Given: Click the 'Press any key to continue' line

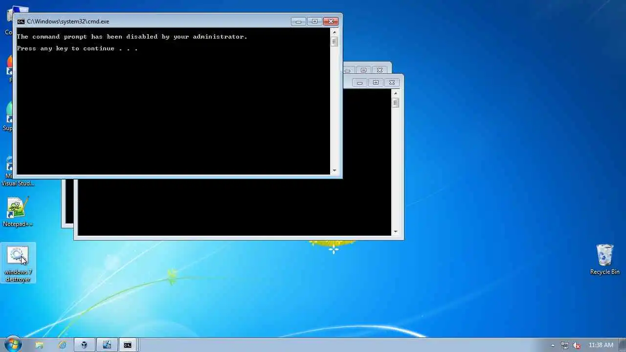Looking at the screenshot, I should (x=77, y=48).
